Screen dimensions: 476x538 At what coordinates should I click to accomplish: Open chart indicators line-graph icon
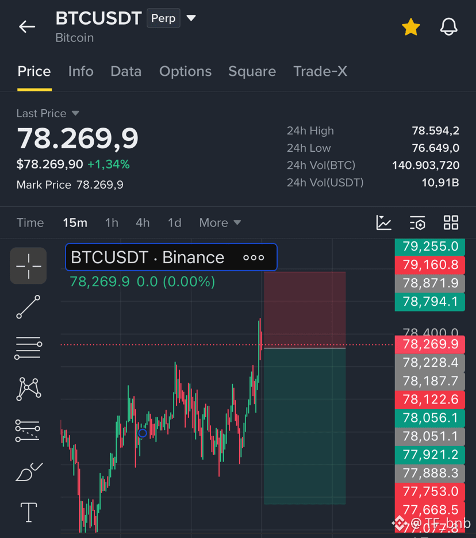tap(383, 222)
